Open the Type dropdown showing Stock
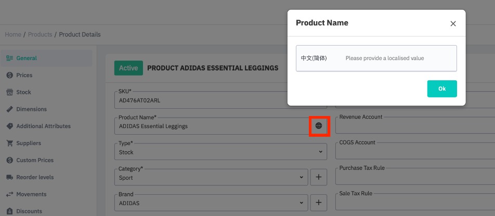Image resolution: width=495 pixels, height=216 pixels. pyautogui.click(x=220, y=152)
